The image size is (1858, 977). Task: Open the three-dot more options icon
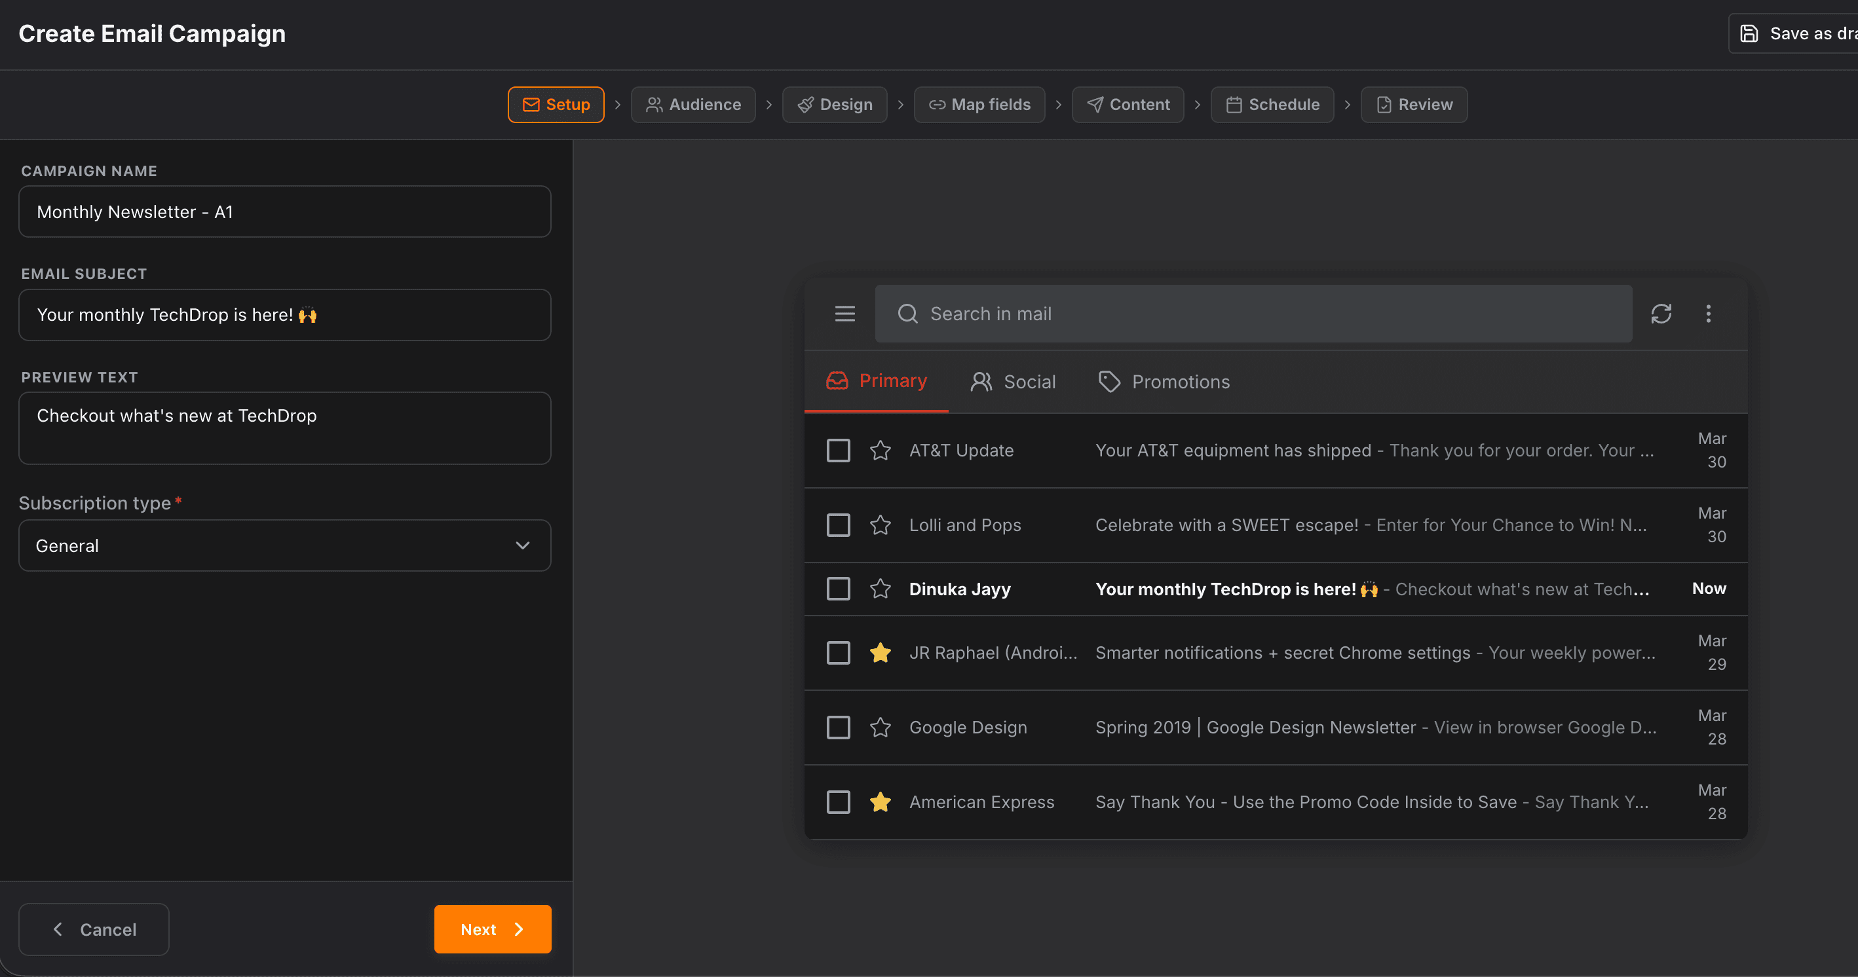coord(1708,314)
